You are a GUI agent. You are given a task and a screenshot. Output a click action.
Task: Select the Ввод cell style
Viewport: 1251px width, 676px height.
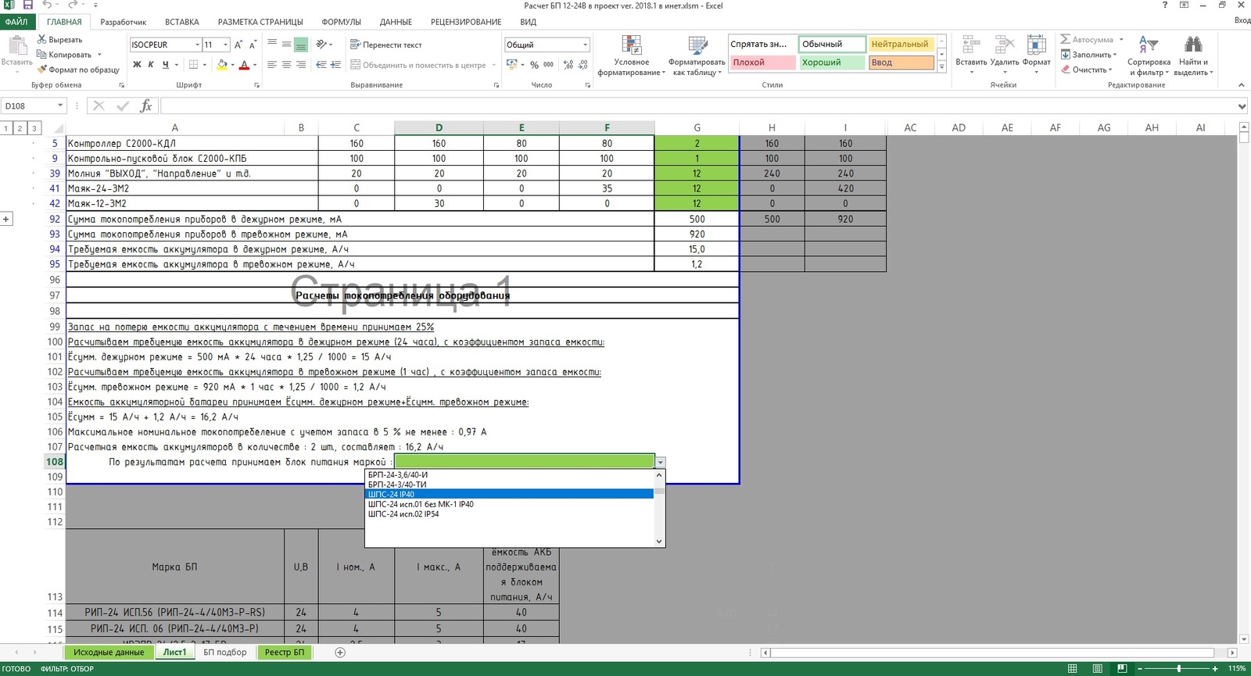tap(902, 63)
